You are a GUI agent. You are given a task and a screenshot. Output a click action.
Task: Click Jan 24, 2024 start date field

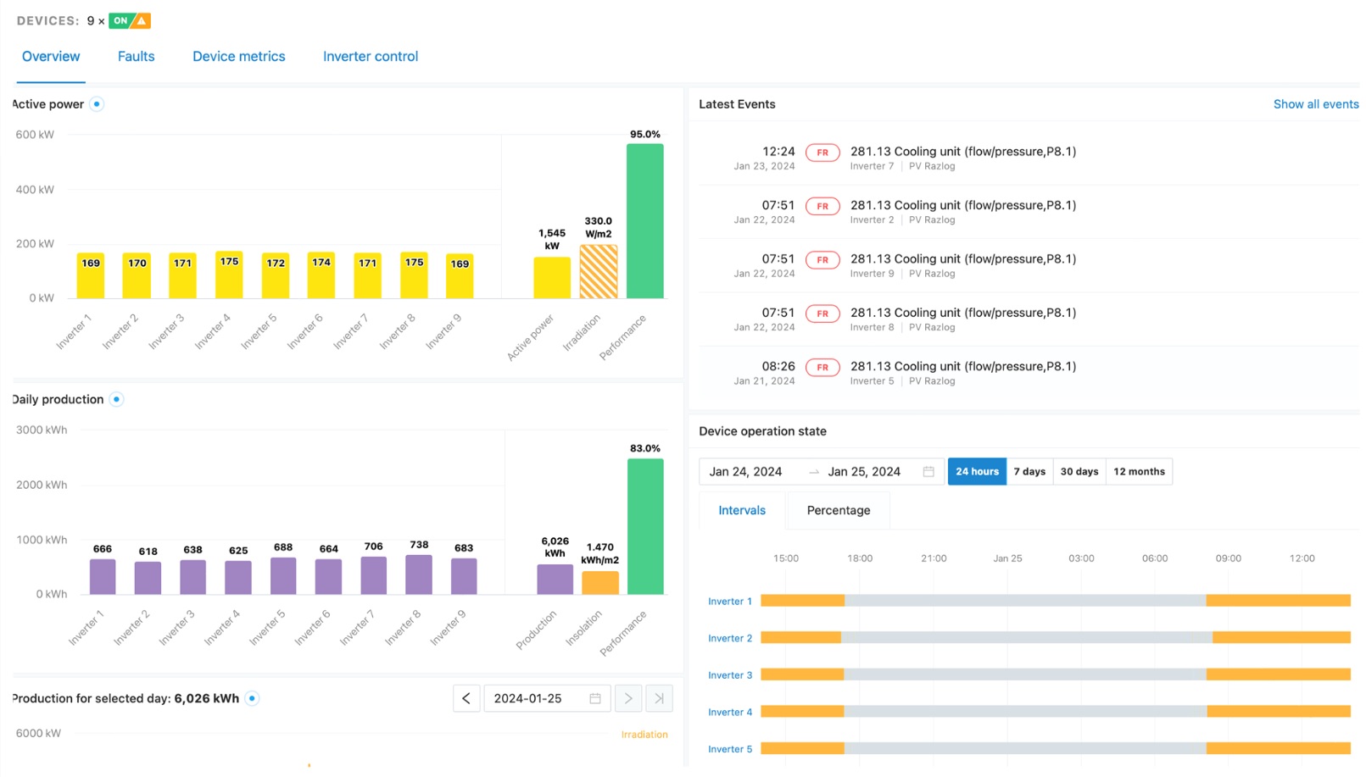point(746,471)
